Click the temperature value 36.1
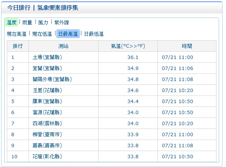The width and height of the screenshot is (226, 167). pos(133,57)
